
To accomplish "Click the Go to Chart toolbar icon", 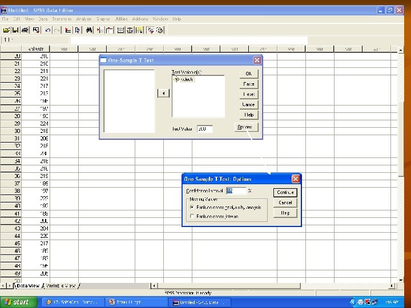I will (x=68, y=30).
